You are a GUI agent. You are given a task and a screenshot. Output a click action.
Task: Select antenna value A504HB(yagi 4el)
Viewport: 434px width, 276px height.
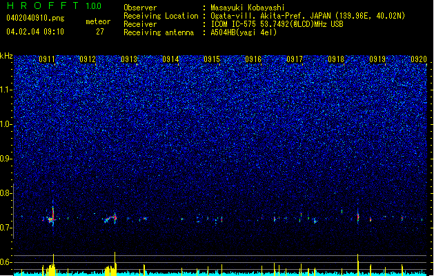pos(244,32)
